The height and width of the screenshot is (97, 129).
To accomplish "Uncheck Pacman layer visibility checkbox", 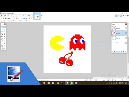I will point(126,38).
